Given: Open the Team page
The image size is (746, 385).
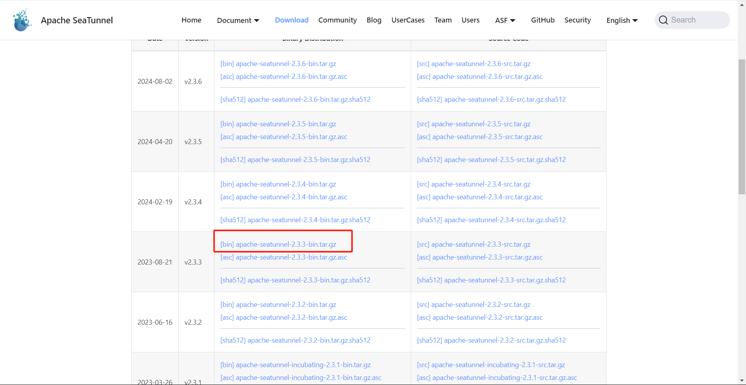Looking at the screenshot, I should pyautogui.click(x=443, y=20).
